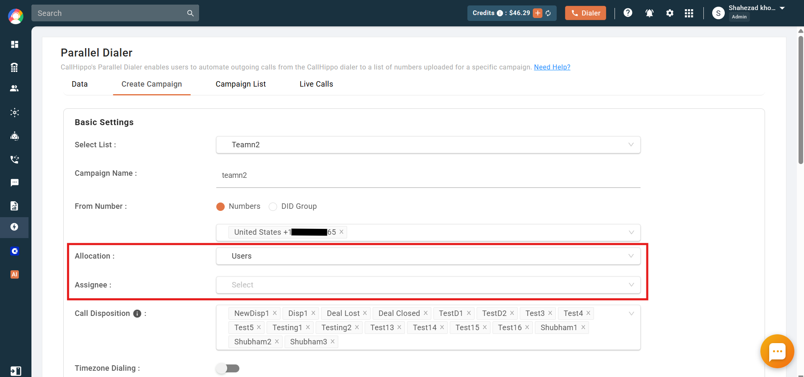The height and width of the screenshot is (377, 804).
Task: Open the Dashboard sidebar icon
Action: (x=15, y=44)
